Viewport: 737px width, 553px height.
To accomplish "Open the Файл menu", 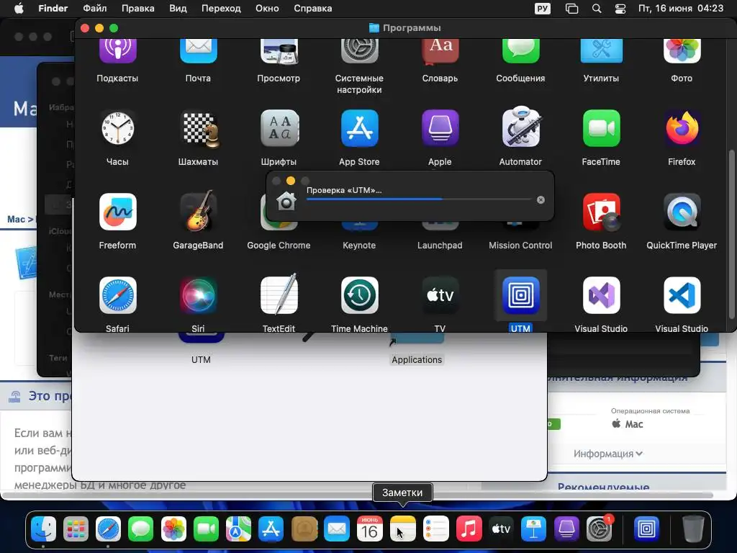I will pyautogui.click(x=94, y=9).
